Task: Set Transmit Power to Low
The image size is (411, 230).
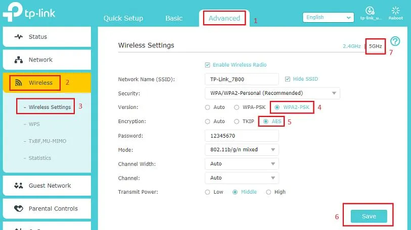Action: coord(208,192)
